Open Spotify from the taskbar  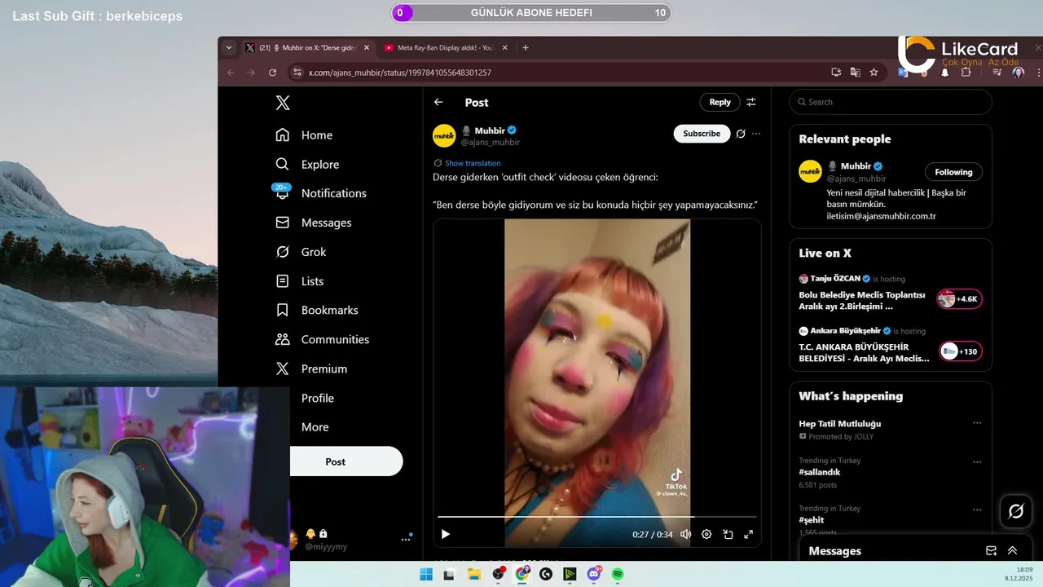[x=618, y=575]
